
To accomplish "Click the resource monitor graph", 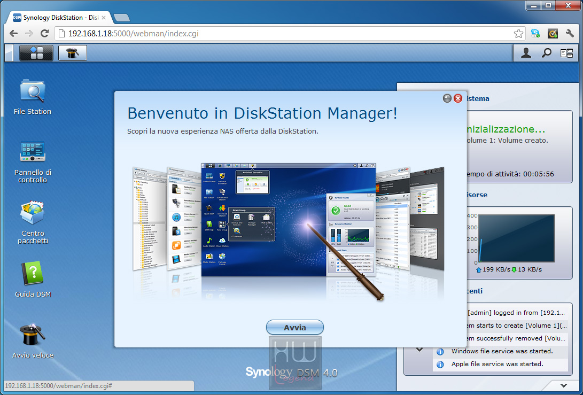I will pyautogui.click(x=516, y=238).
